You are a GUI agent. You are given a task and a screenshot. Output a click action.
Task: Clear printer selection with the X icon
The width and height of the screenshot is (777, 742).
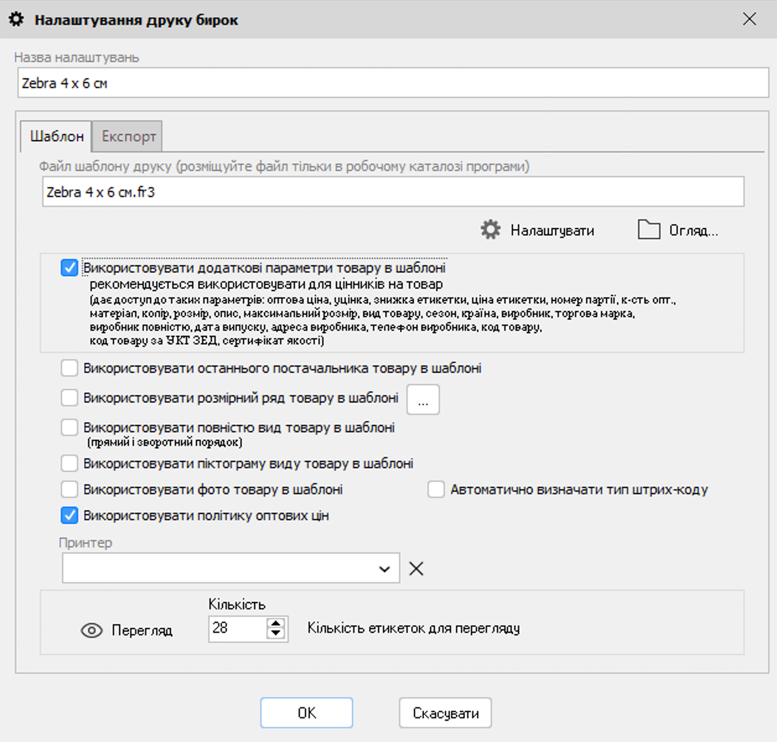[416, 569]
